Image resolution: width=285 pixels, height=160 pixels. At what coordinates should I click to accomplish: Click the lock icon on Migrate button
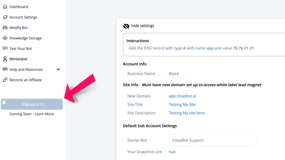coord(4,102)
